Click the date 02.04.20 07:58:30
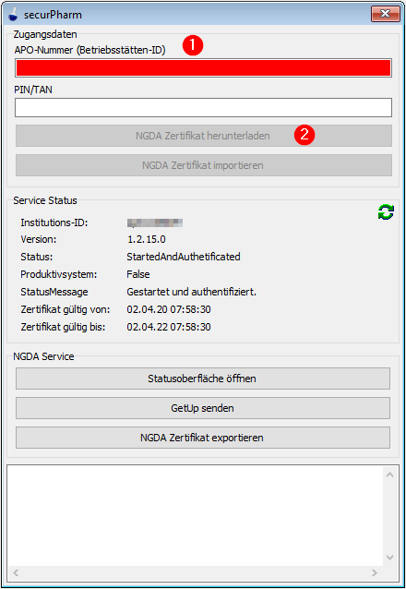Image resolution: width=406 pixels, height=589 pixels. (x=169, y=309)
